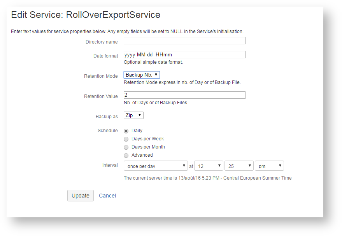The width and height of the screenshot is (342, 236).
Task: Select the Daily schedule radio button
Action: [x=126, y=131]
